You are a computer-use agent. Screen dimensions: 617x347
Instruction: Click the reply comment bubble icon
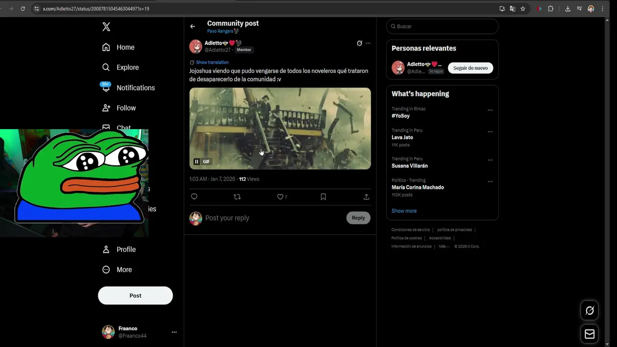pyautogui.click(x=194, y=197)
